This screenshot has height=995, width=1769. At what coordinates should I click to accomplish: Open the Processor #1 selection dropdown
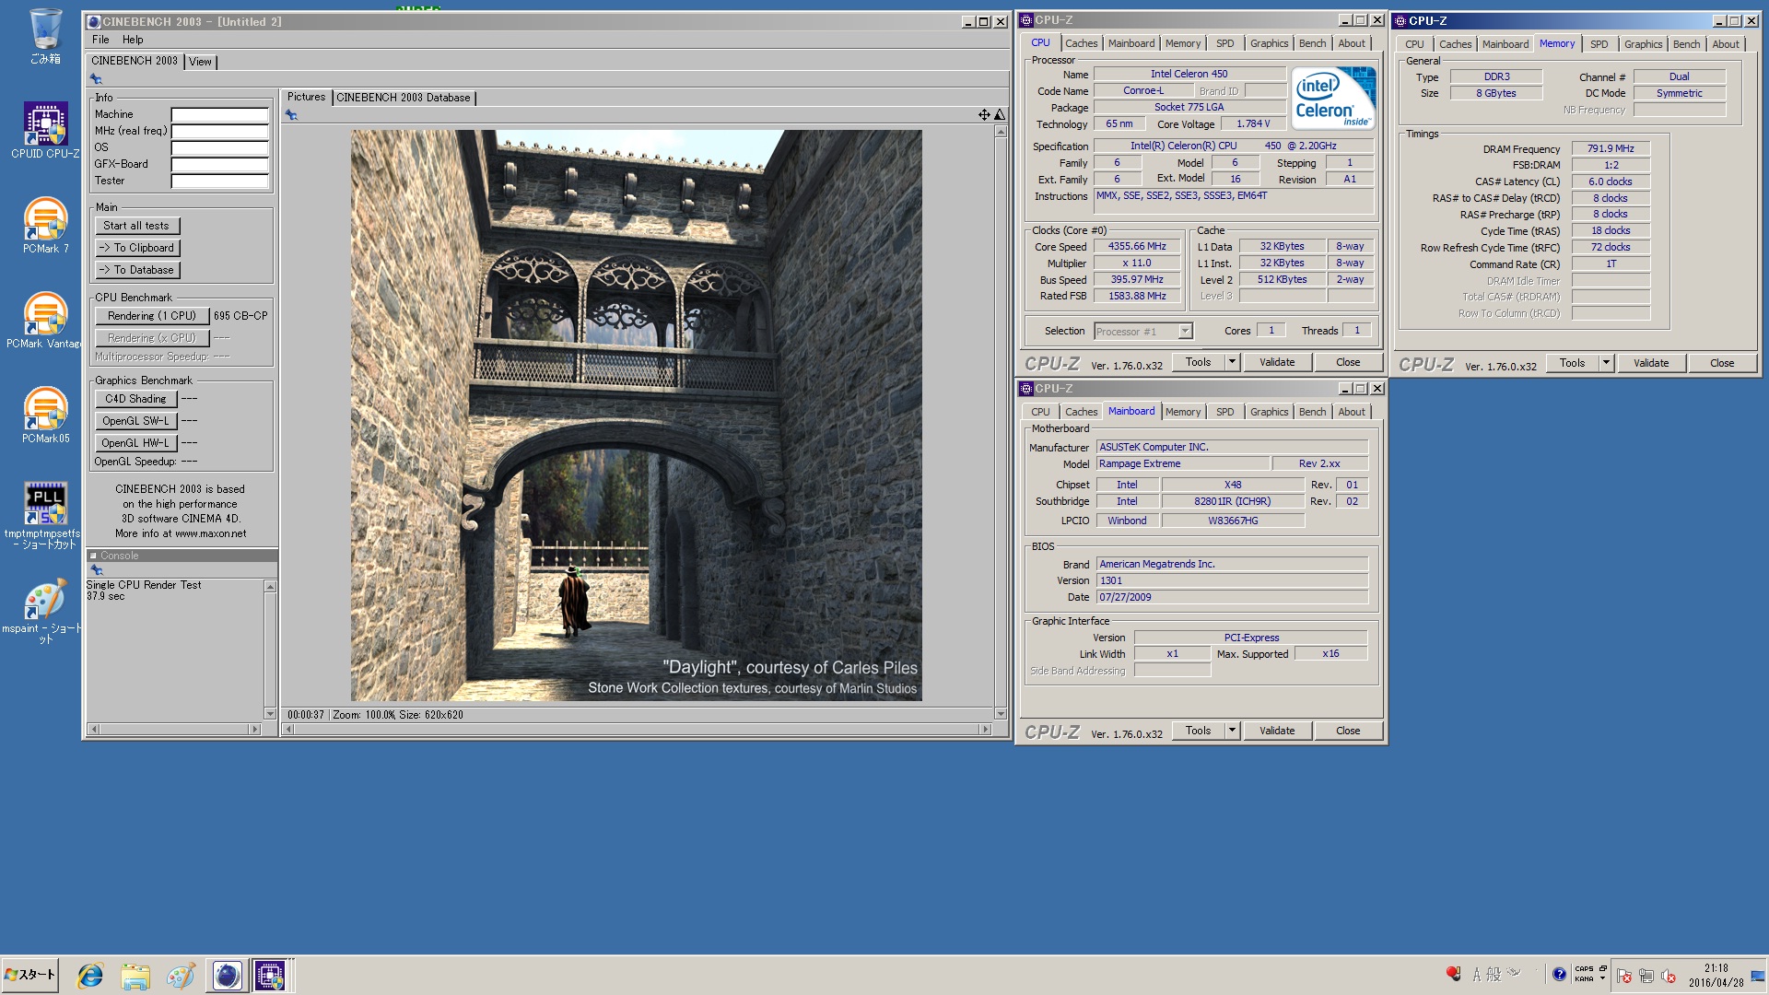click(1143, 332)
